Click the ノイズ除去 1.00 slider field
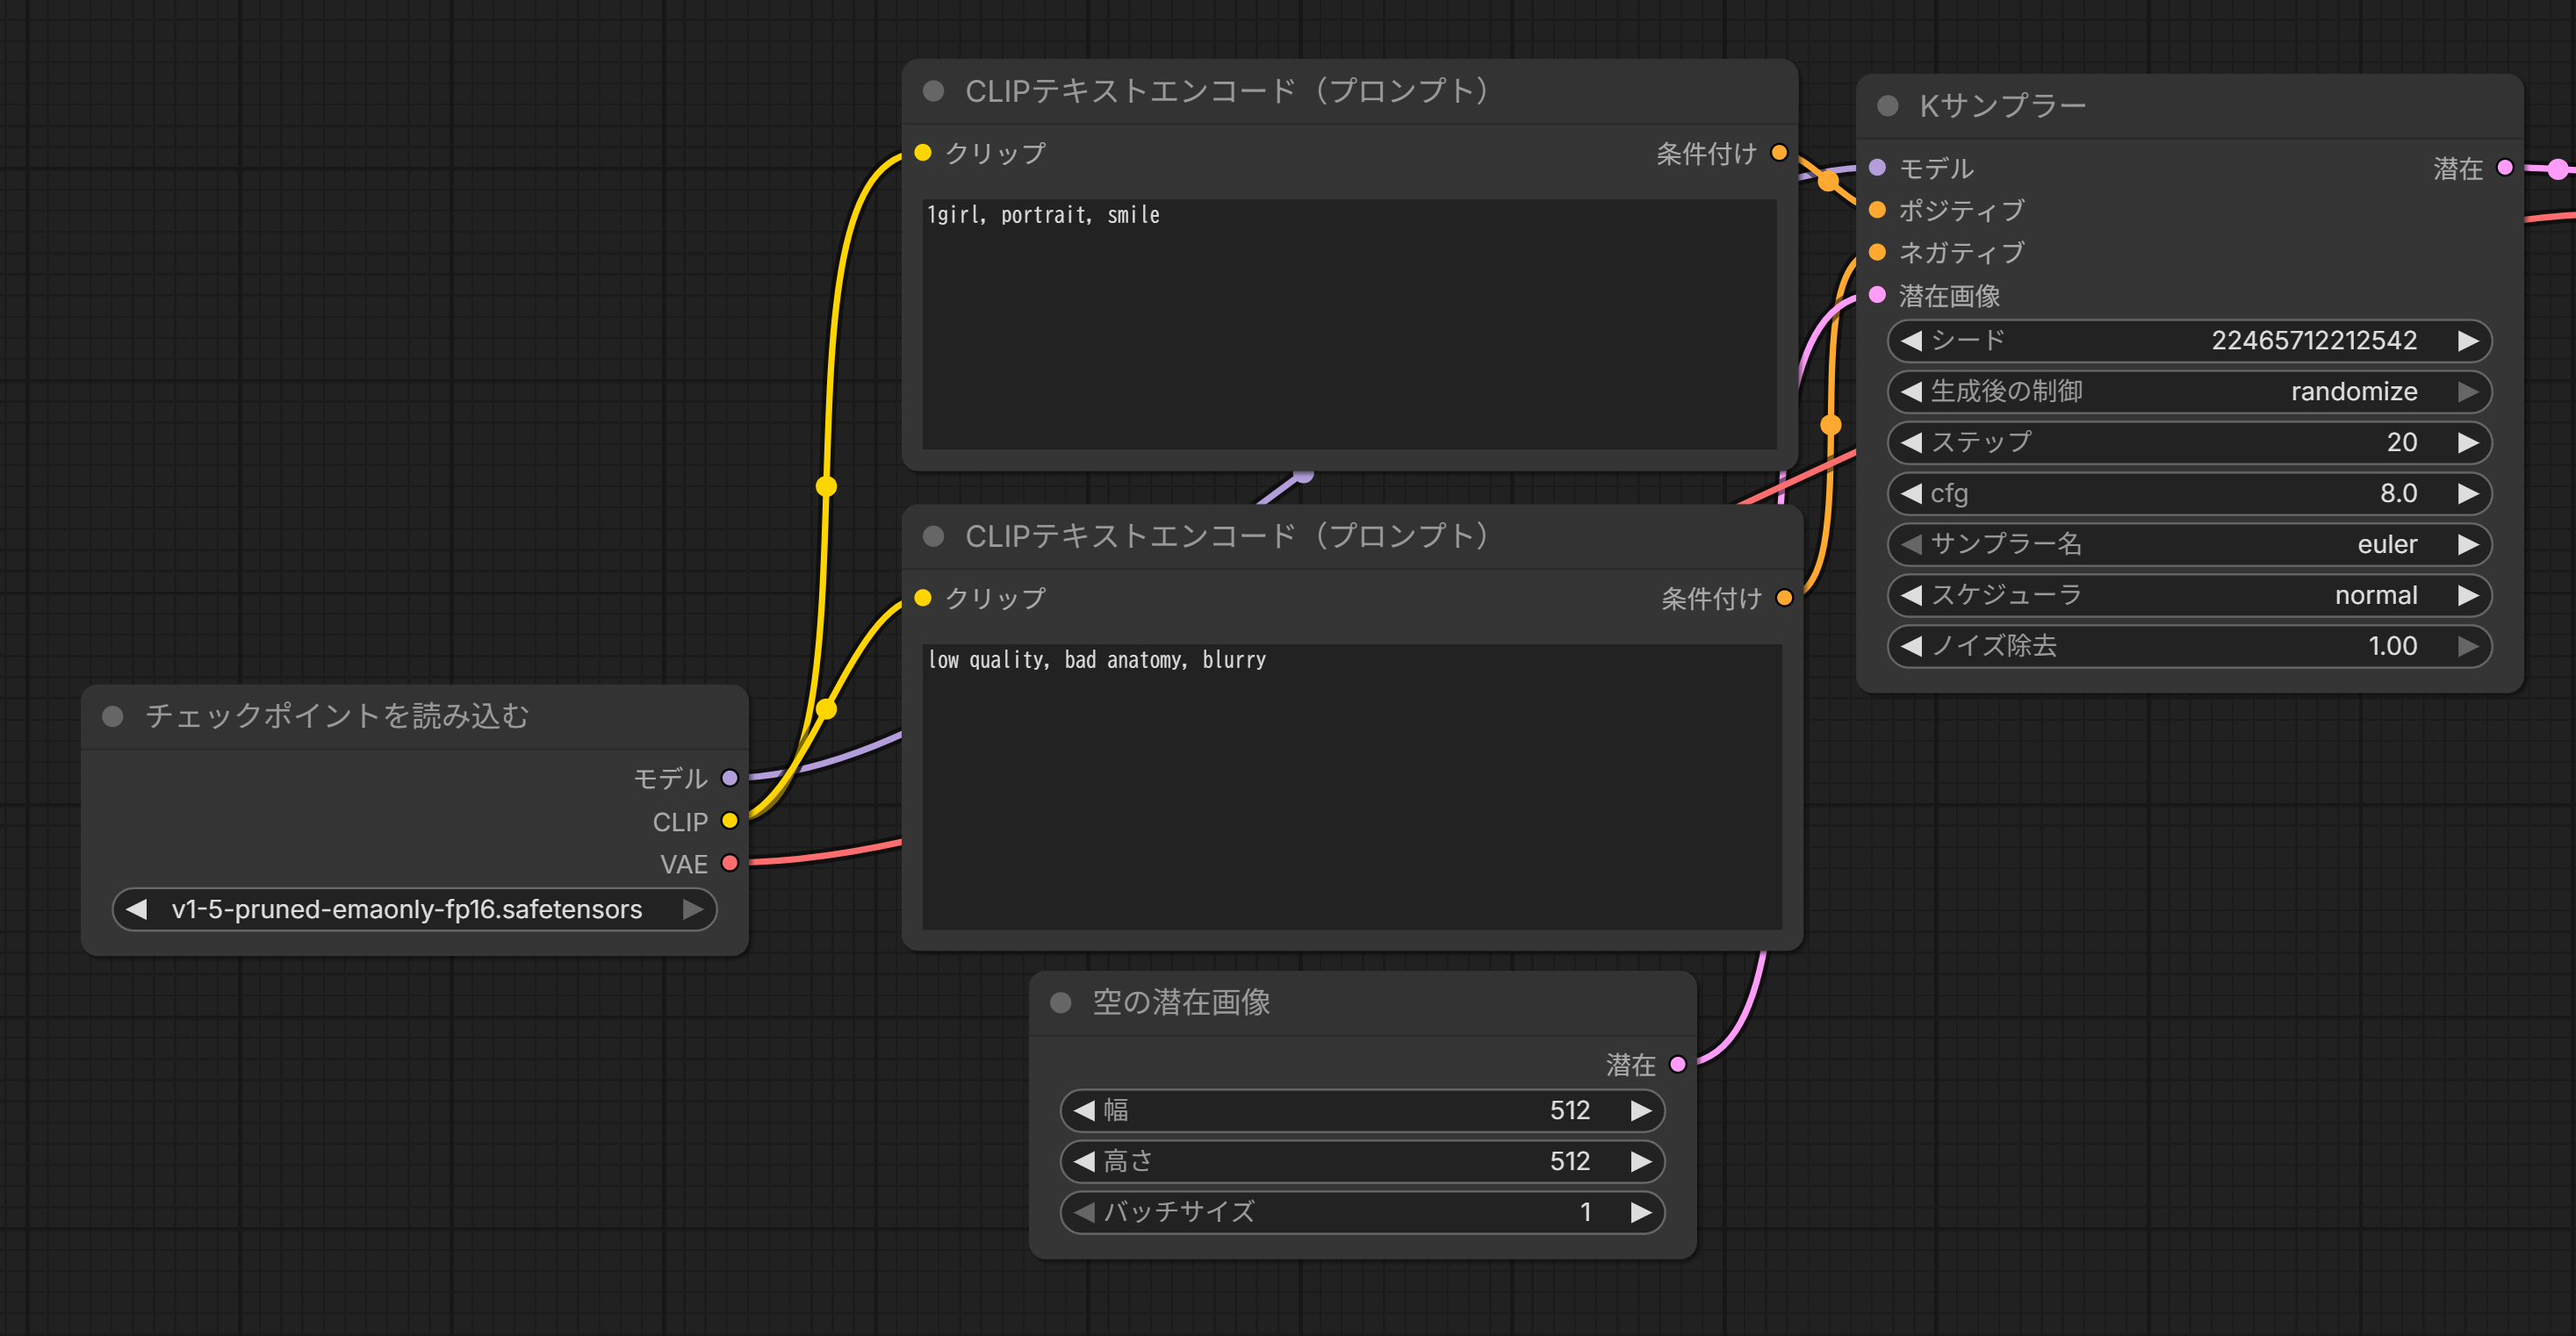The image size is (2576, 1336). pos(2189,646)
